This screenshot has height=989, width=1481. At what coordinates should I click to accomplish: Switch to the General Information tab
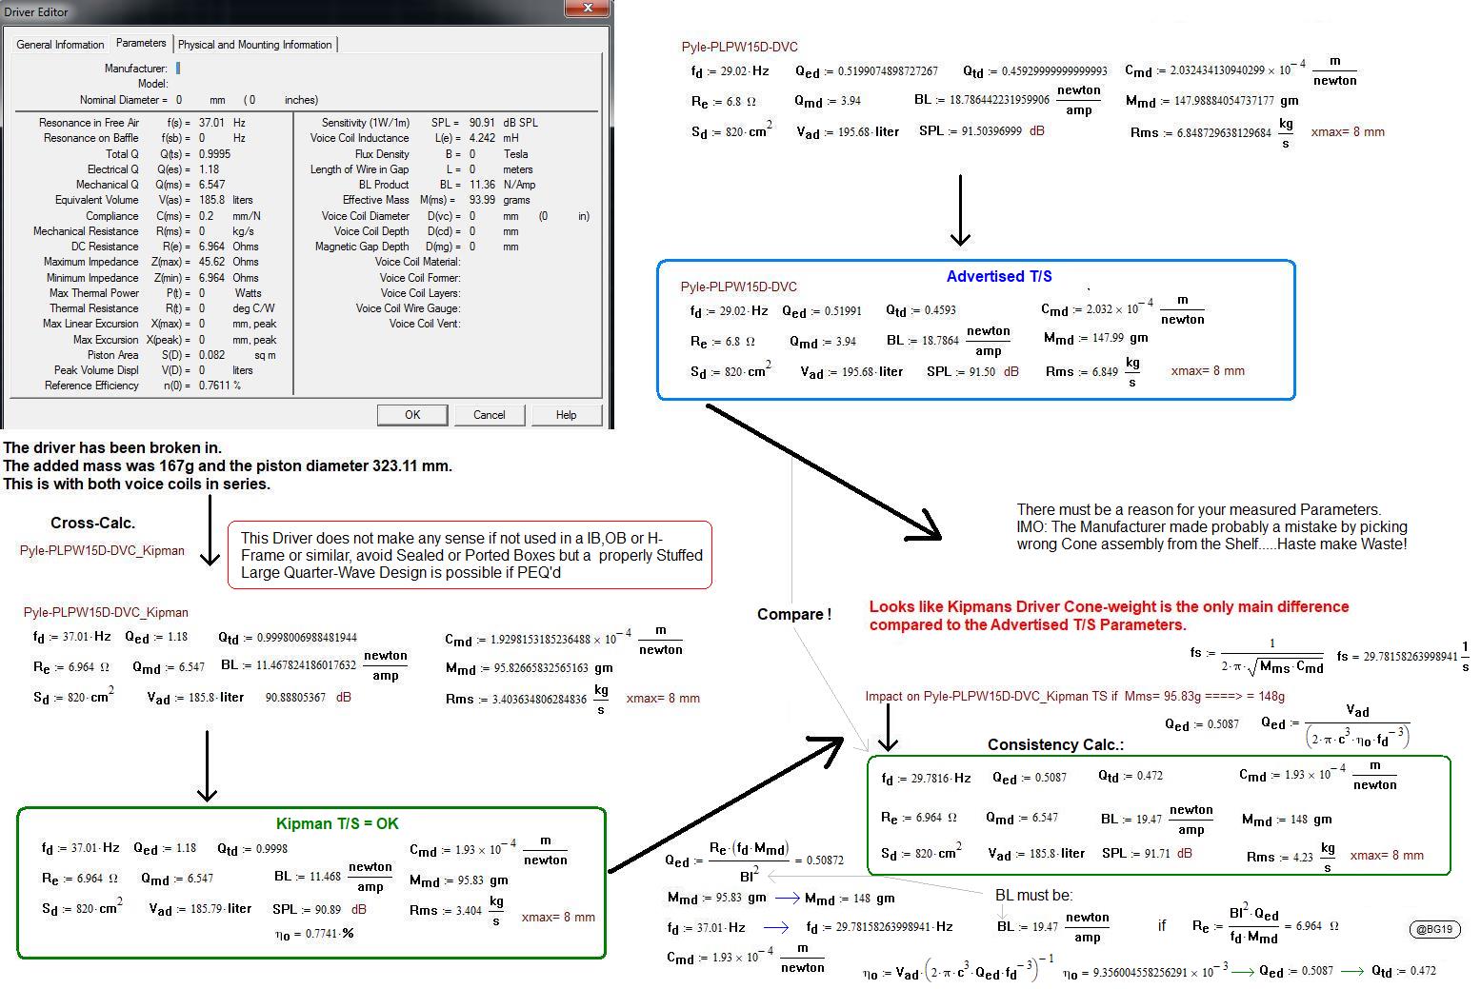click(x=60, y=45)
